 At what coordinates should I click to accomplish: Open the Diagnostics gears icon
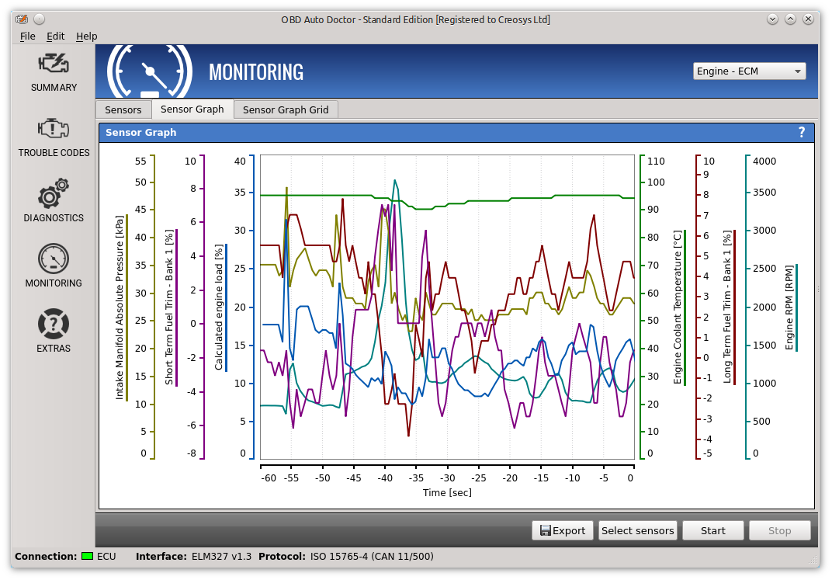click(x=54, y=193)
